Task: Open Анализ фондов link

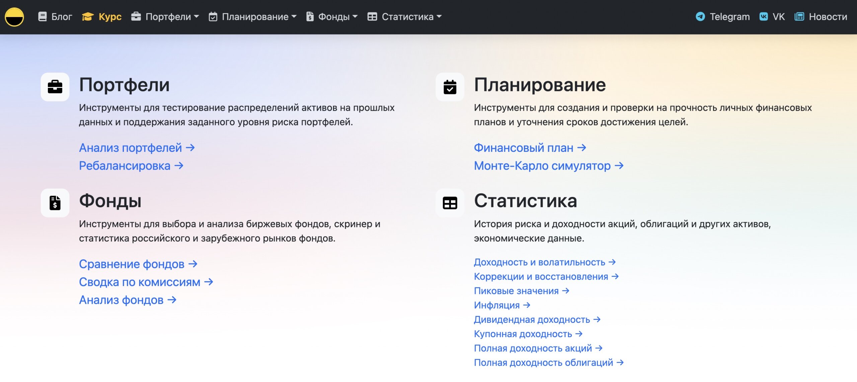Action: pos(128,300)
